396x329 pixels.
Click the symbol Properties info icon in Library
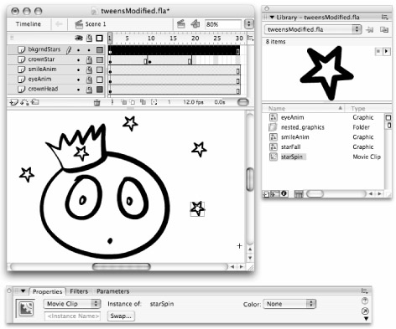284,193
